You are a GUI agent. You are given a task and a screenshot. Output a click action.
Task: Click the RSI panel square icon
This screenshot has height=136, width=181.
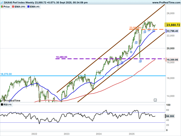tap(2, 105)
